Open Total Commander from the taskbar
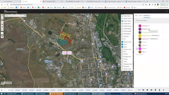Screen dimensions: 169x95 click(28, 94)
